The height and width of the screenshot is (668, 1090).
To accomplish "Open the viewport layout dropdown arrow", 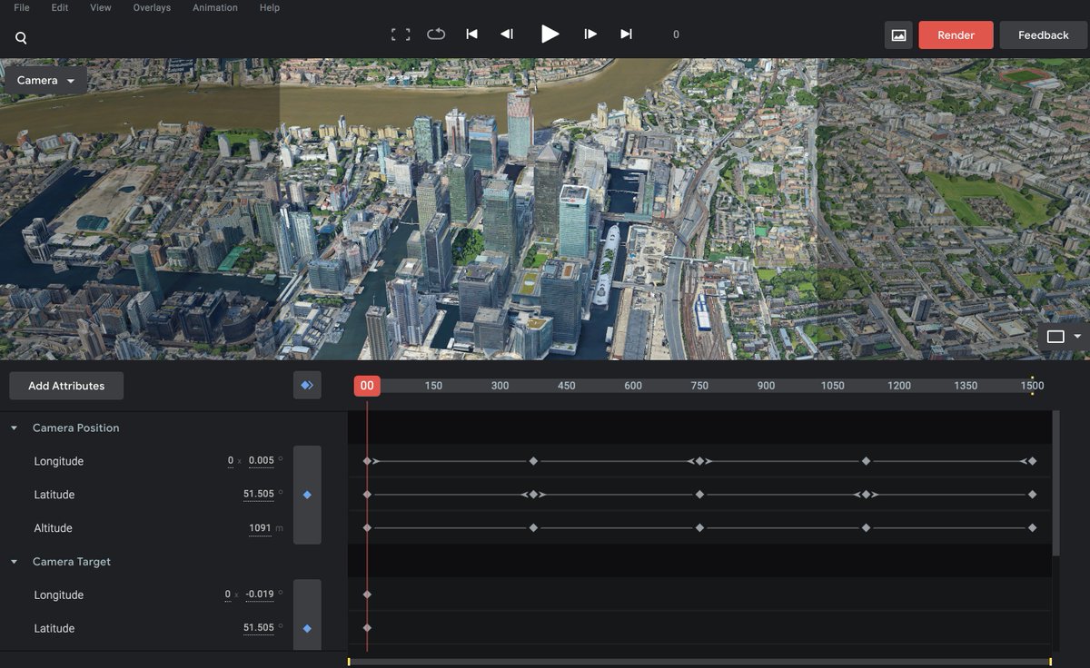I will coord(1077,337).
